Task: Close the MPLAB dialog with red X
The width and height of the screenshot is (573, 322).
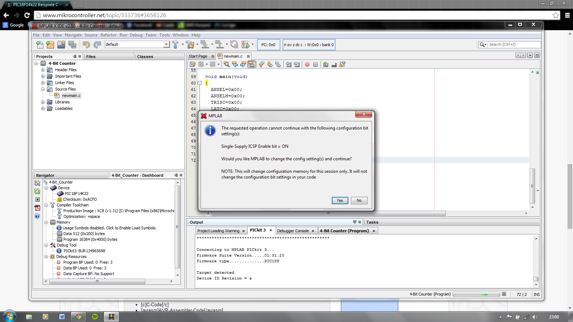Action: [364, 114]
